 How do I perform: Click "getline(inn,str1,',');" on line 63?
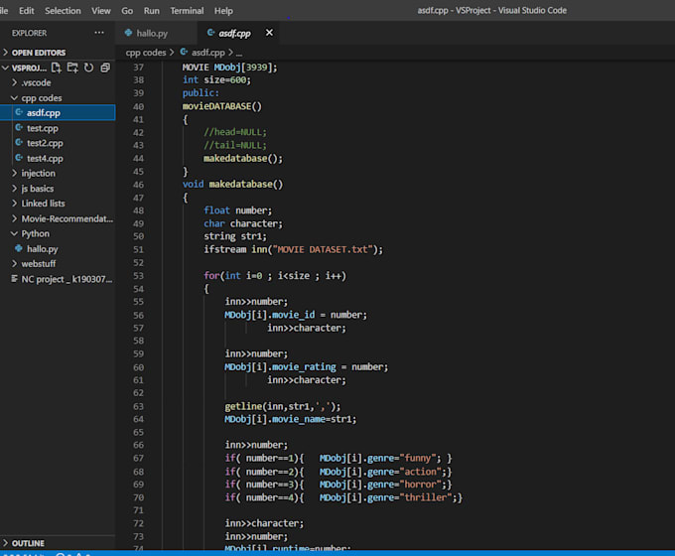click(282, 406)
